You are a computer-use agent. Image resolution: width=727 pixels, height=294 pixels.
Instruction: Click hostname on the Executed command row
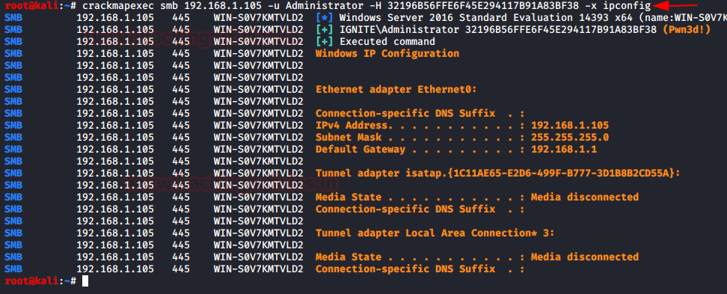coord(258,42)
